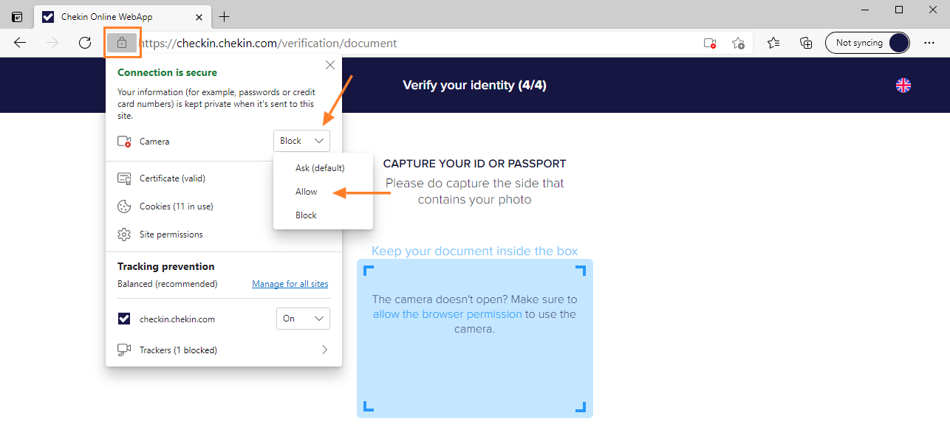
Task: Click the lock icon in address bar
Action: [x=122, y=43]
